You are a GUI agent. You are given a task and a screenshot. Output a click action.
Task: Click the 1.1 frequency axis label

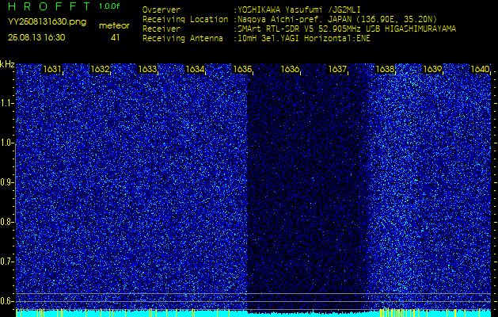pos(6,103)
